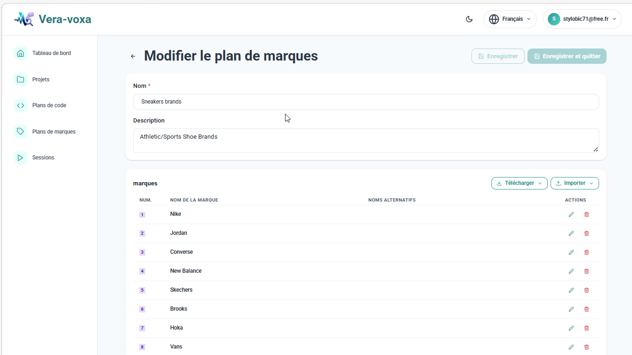Delete the Hoka brand

click(x=587, y=328)
